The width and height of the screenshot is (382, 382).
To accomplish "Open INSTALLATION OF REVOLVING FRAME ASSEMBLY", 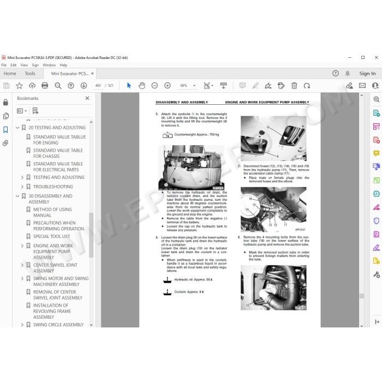I will click(52, 311).
